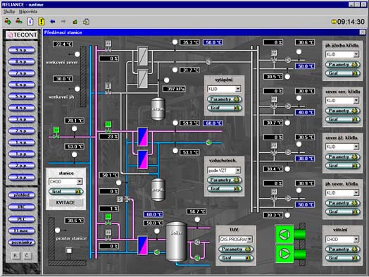
Task: Click the user login icon in toolbar
Action: pos(8,21)
